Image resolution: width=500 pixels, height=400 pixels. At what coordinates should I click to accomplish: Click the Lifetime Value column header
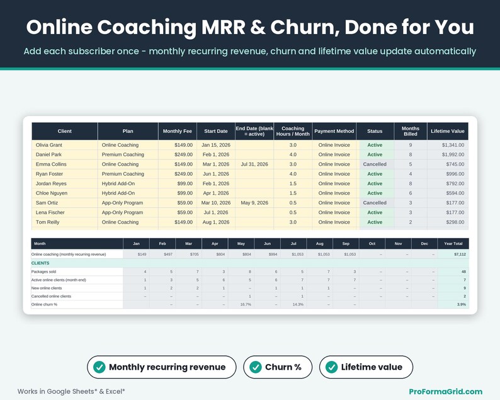(448, 131)
